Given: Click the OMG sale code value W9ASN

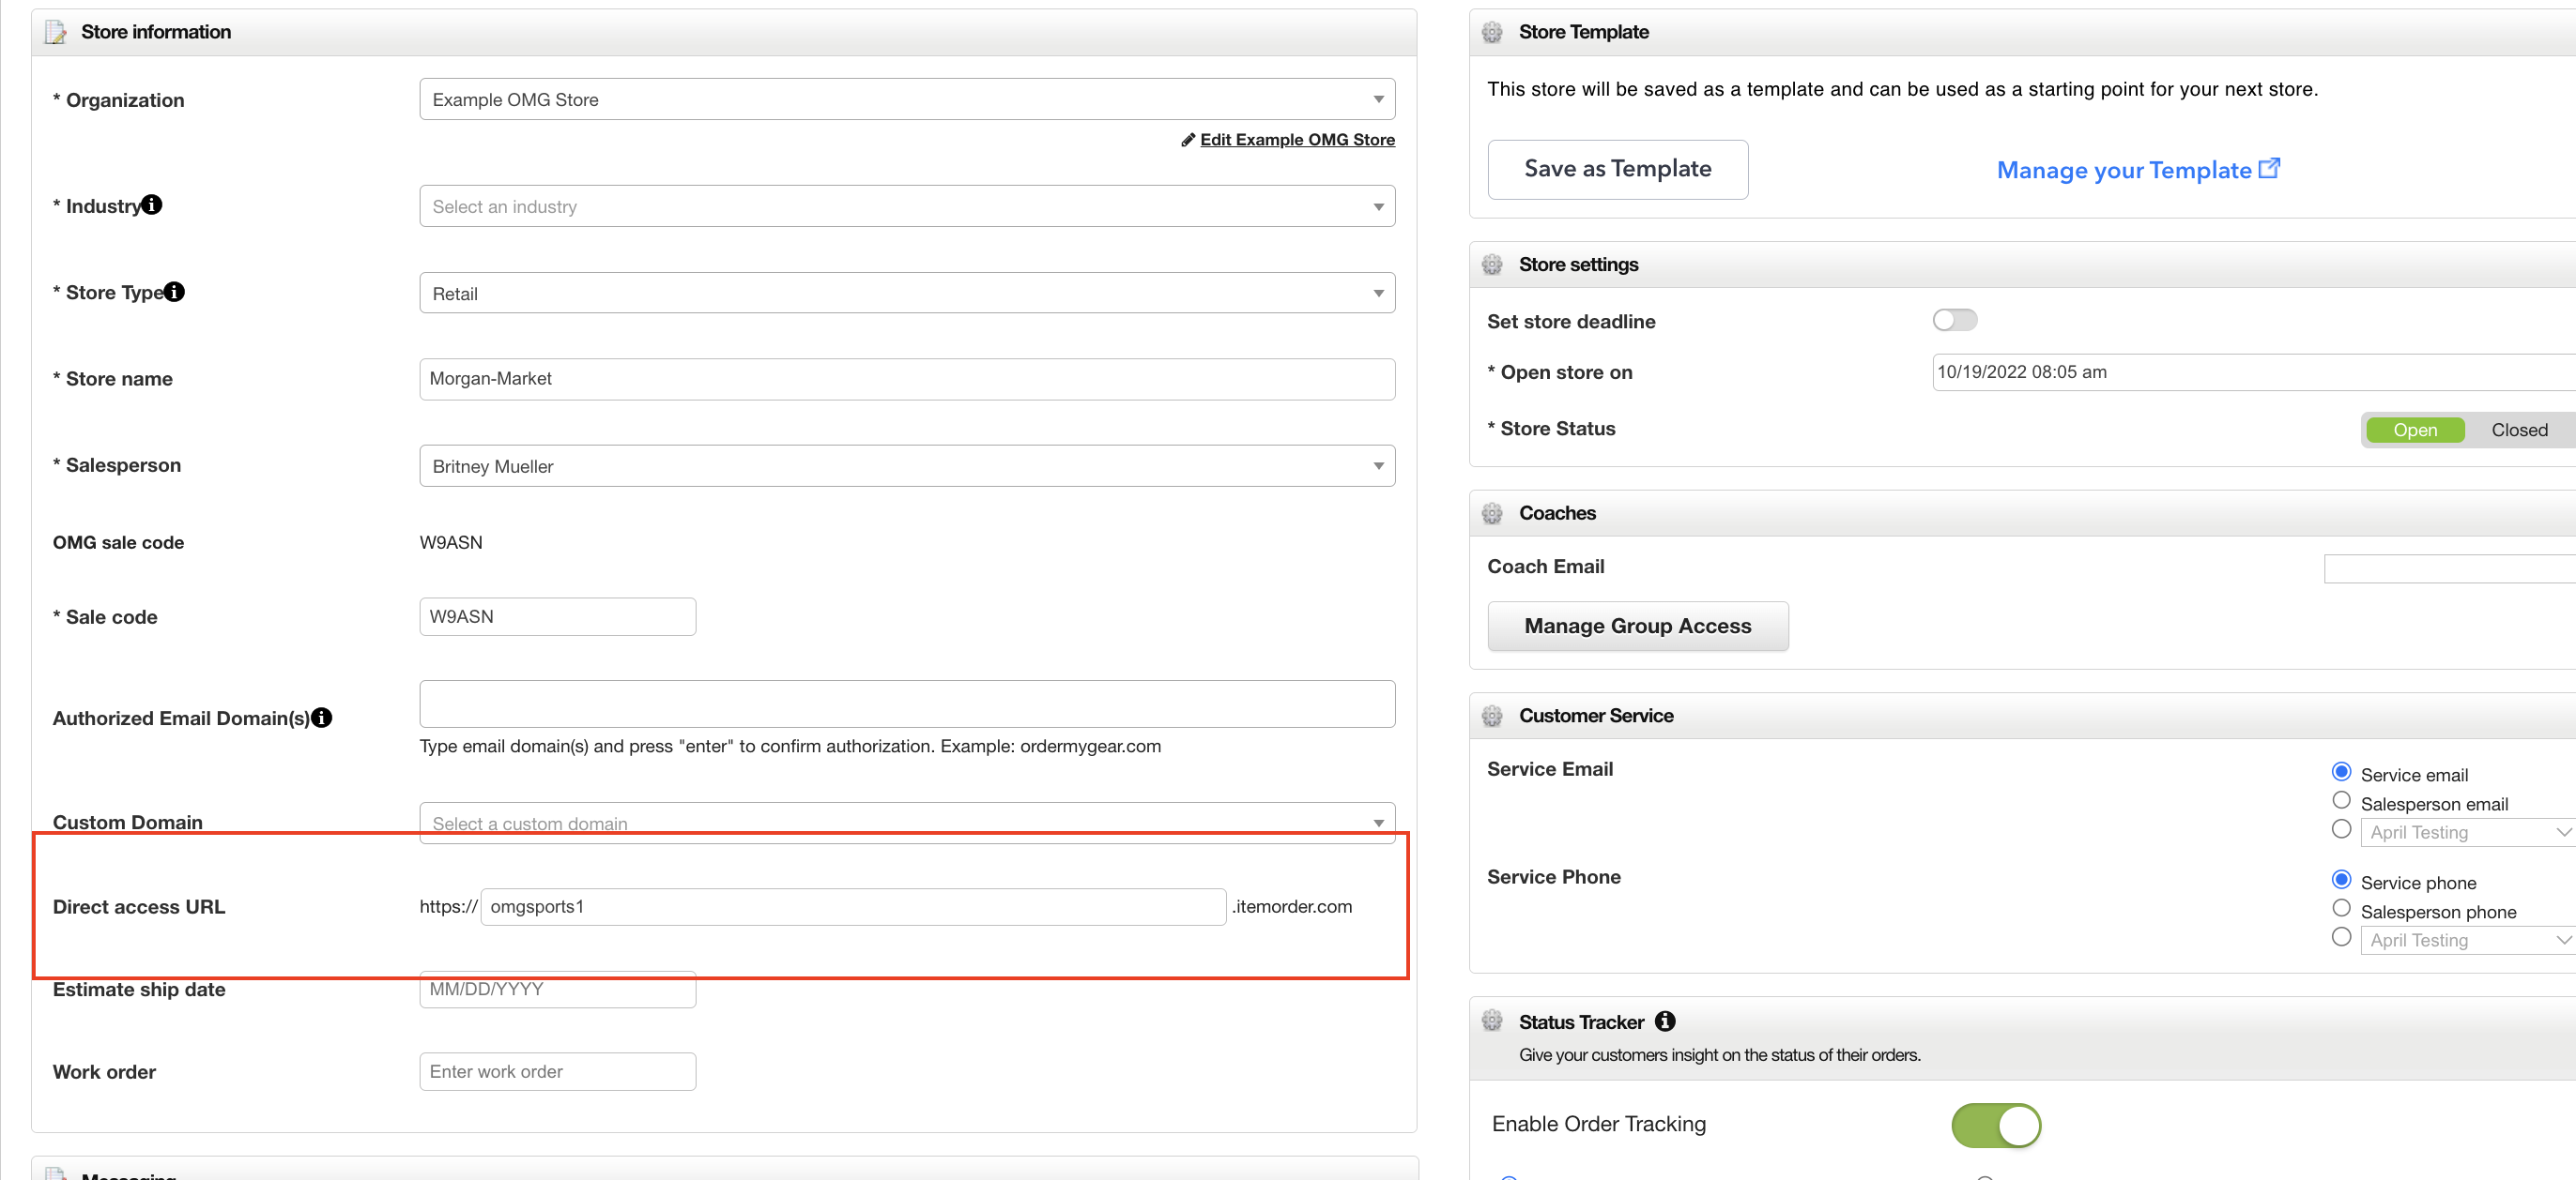Looking at the screenshot, I should 451,542.
